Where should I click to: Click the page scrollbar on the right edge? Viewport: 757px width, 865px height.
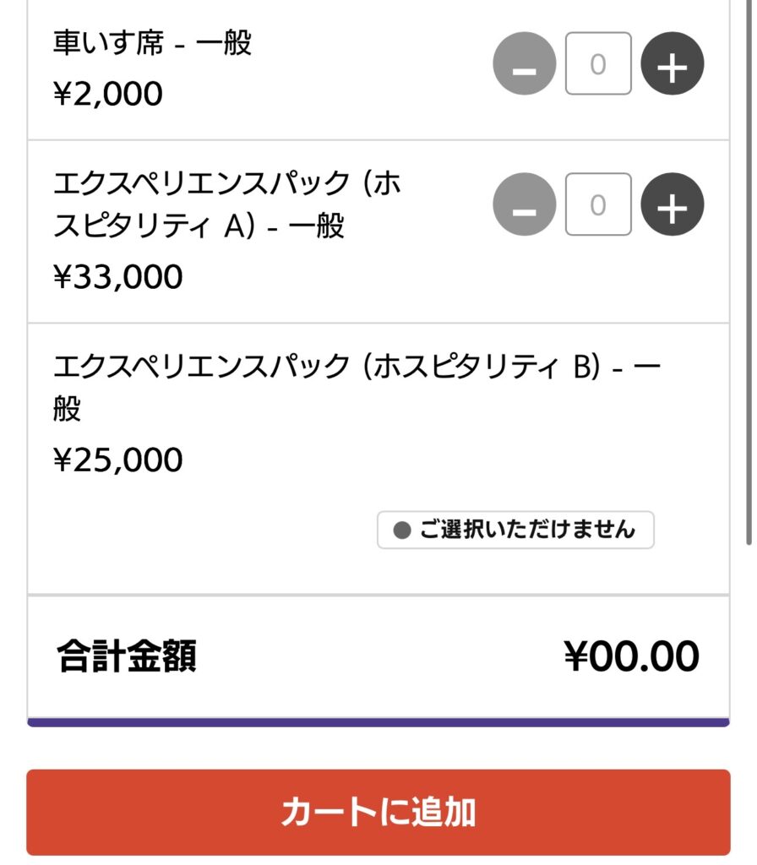click(749, 270)
